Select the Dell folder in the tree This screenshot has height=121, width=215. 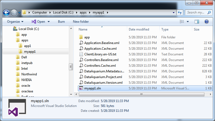(x=24, y=57)
